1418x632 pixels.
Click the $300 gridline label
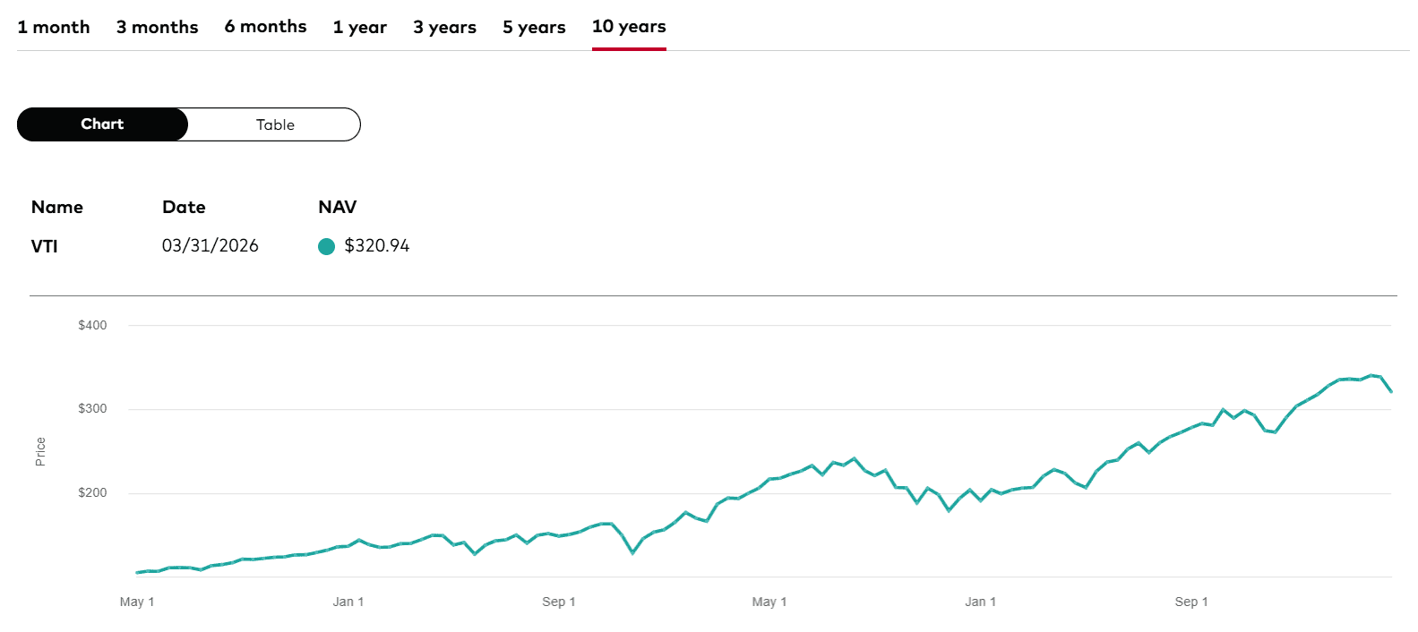point(91,408)
